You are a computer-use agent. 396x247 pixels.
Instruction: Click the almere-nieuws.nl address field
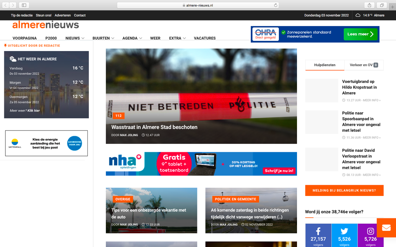click(x=198, y=5)
